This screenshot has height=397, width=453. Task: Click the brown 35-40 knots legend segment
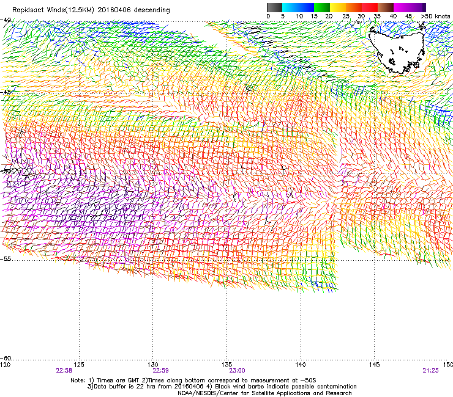tap(386, 7)
